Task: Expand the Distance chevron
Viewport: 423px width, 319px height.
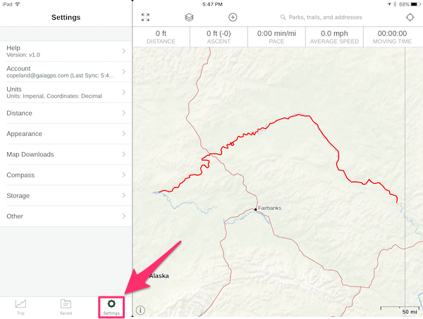Action: click(124, 113)
